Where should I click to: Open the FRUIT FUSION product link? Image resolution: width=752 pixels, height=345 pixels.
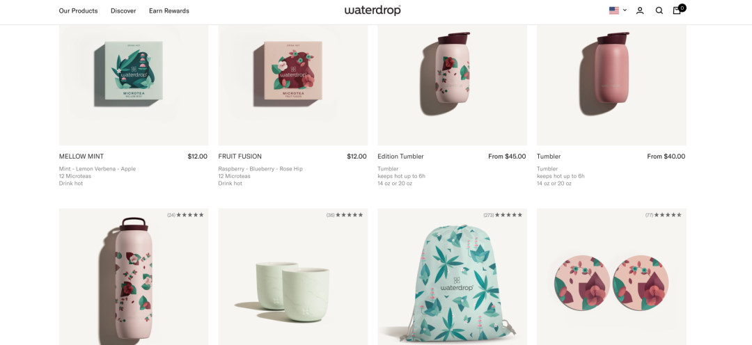[x=240, y=157]
